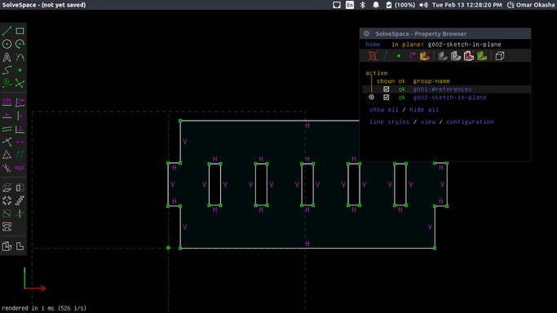Toggle showing triangle mesh (green crossed icon)

pos(482,55)
